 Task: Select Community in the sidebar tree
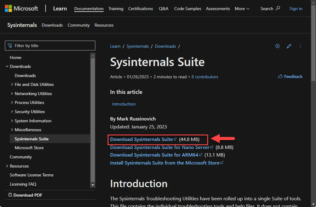[20, 157]
